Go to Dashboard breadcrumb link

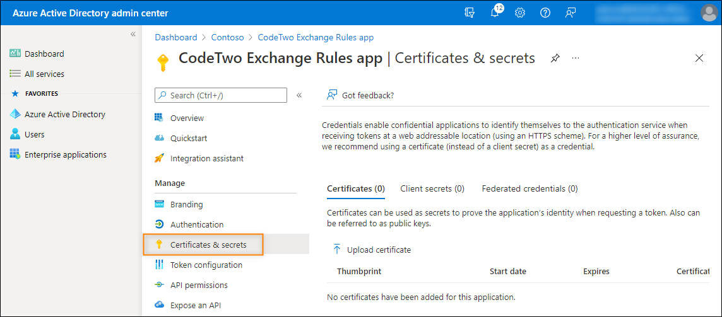(x=176, y=38)
